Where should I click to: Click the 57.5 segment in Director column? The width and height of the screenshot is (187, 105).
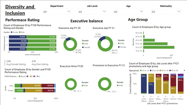click(x=173, y=81)
